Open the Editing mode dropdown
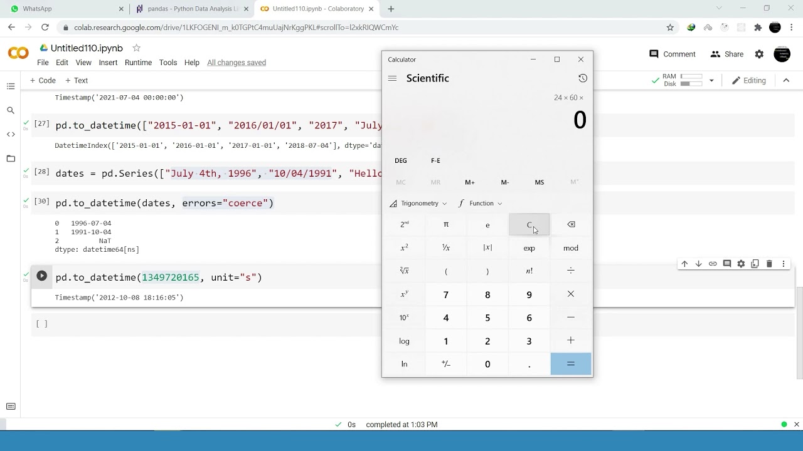Viewport: 803px width, 451px height. (749, 80)
